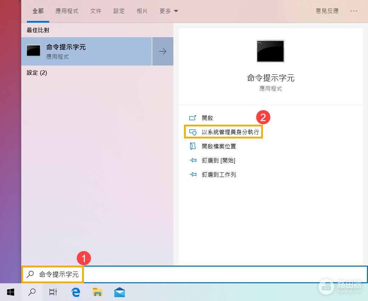Switch to the 文件 tab

(x=96, y=11)
